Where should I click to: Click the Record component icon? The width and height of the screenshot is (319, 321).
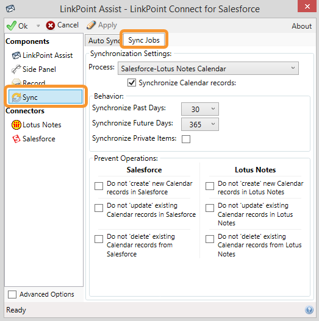[16, 82]
